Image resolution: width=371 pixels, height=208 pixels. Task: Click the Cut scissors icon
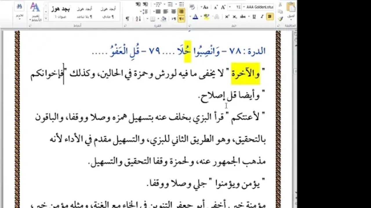coord(280,5)
